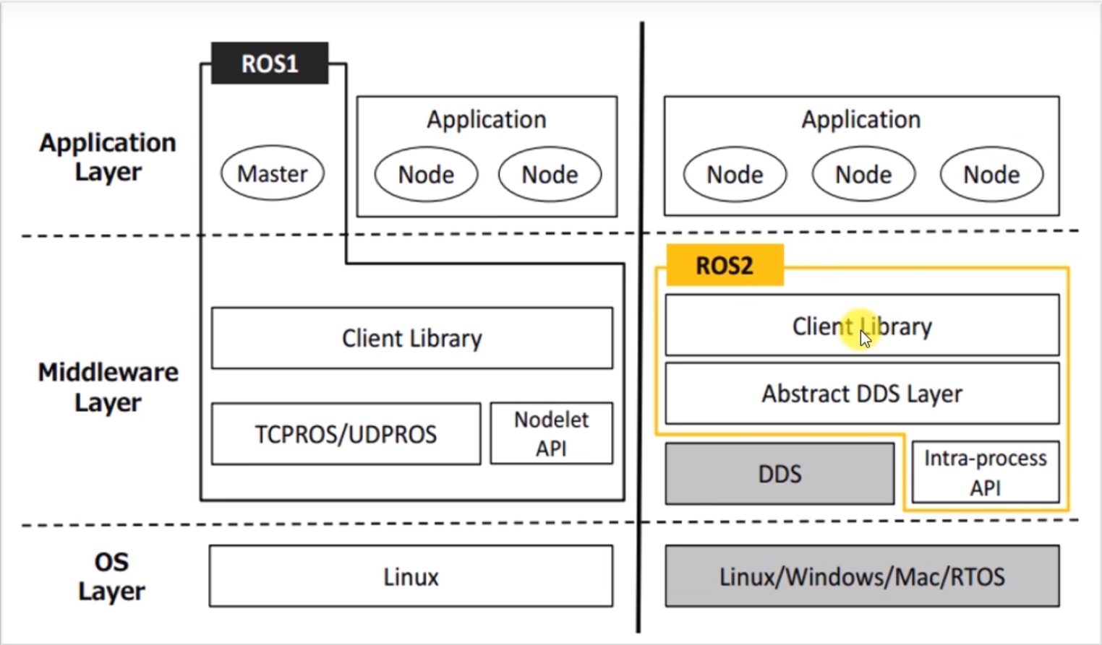1102x645 pixels.
Task: Click the Application title in ROS2 diagram
Action: click(x=860, y=119)
